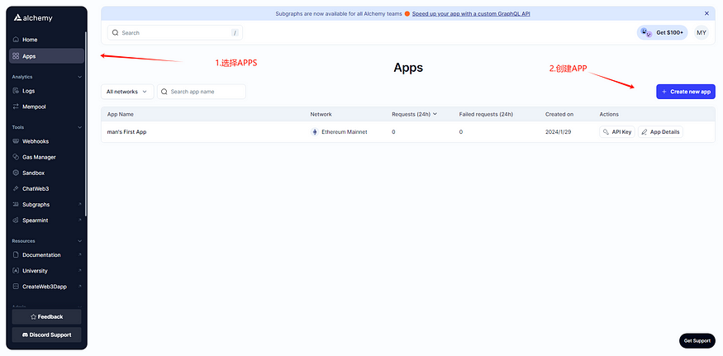Click Documentation external link arrow
Screen dimensions: 723x356
coord(80,255)
